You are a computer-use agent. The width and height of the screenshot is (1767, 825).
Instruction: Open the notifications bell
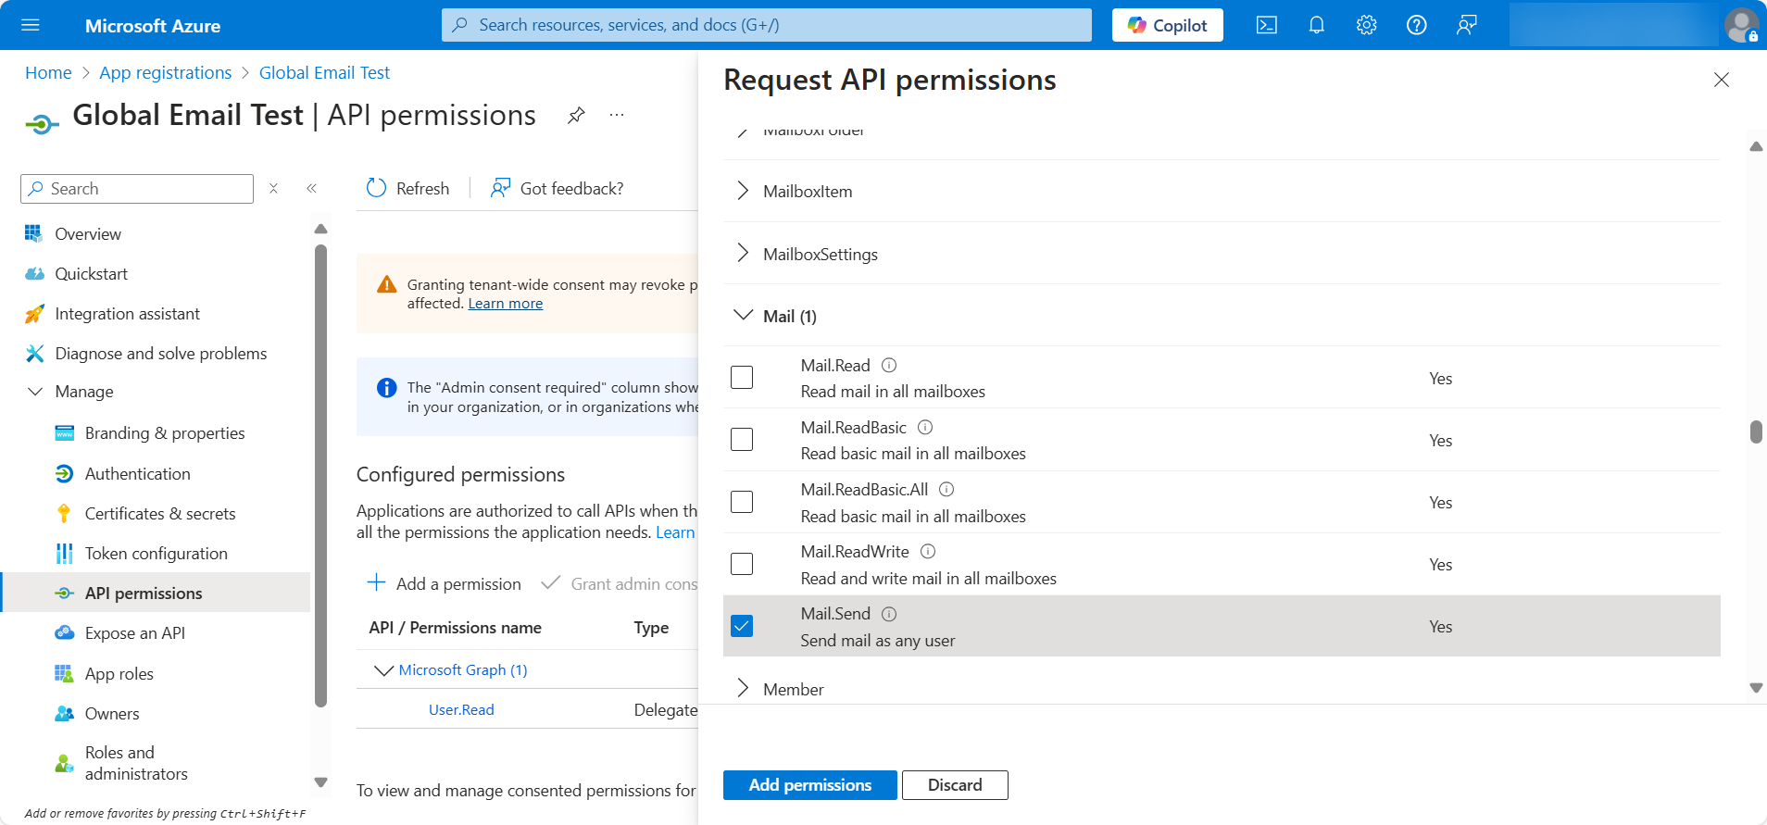coord(1316,25)
